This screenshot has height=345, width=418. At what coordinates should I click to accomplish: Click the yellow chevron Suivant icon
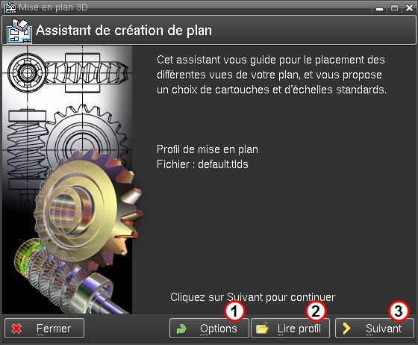pyautogui.click(x=346, y=329)
